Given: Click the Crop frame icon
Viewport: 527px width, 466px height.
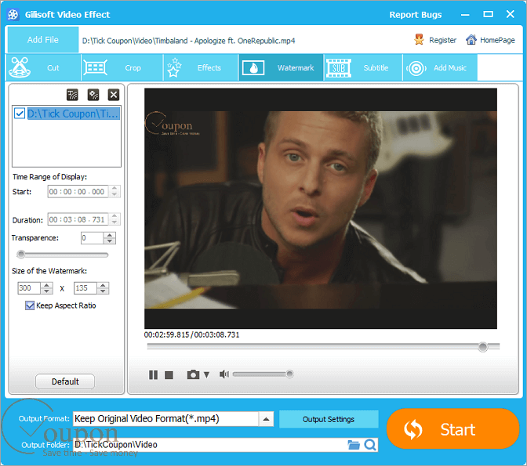Looking at the screenshot, I should (96, 67).
